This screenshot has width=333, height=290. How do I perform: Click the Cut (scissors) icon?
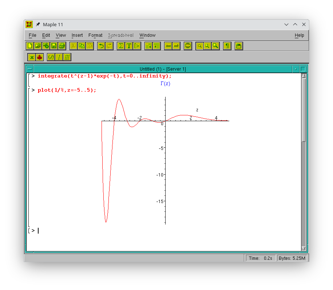pyautogui.click(x=73, y=46)
